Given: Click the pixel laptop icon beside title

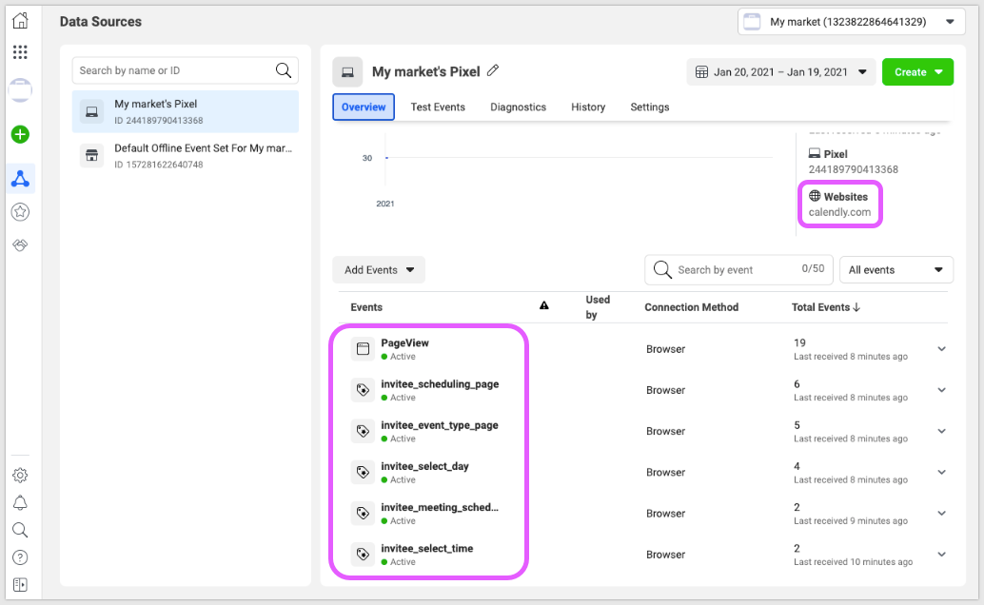Looking at the screenshot, I should (x=347, y=72).
